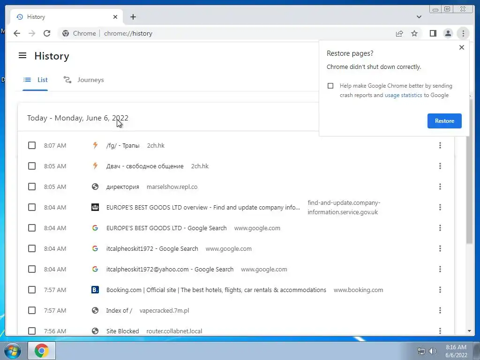Open the Двач - свободное общение link
Screen dimensions: 480x360
coord(145,166)
